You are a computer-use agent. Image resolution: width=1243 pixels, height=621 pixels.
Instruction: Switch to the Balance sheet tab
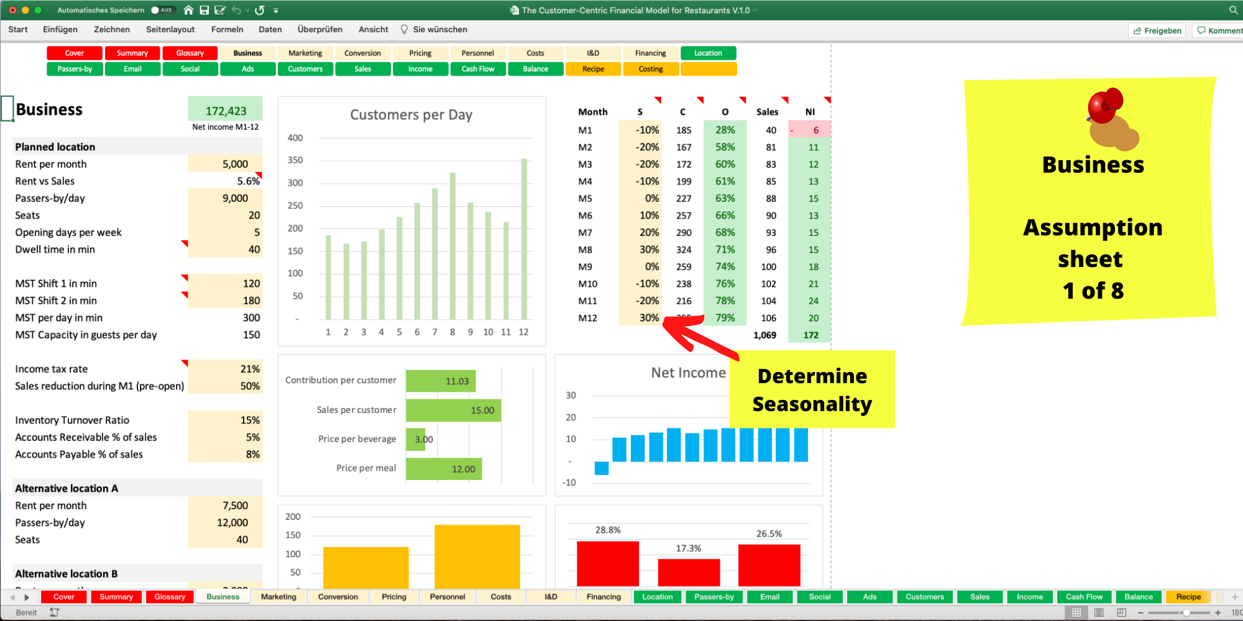[1139, 597]
